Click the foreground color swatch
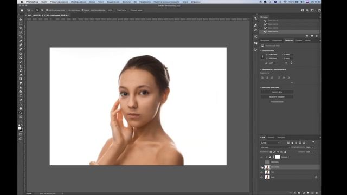 (x=20, y=128)
